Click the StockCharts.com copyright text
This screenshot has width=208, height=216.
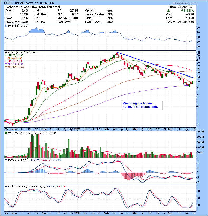(184, 3)
